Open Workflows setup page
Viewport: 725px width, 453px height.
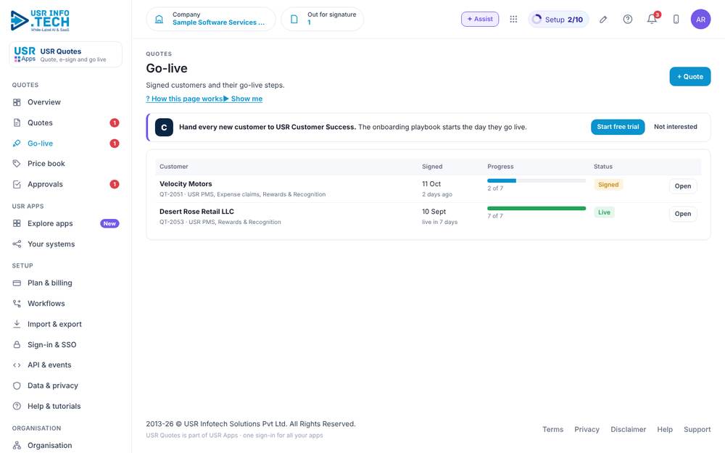(66, 303)
